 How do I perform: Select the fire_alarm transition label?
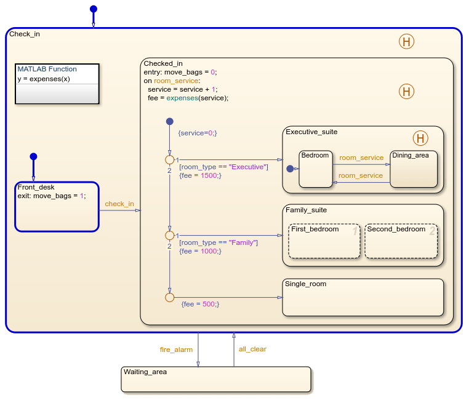tap(176, 350)
